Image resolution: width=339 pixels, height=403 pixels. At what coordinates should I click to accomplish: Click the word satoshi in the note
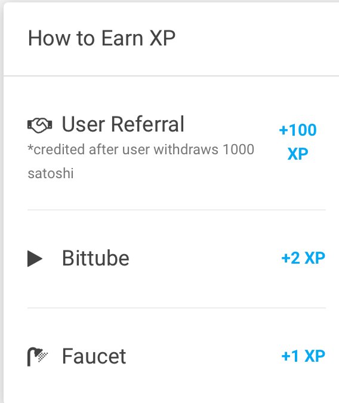click(51, 173)
